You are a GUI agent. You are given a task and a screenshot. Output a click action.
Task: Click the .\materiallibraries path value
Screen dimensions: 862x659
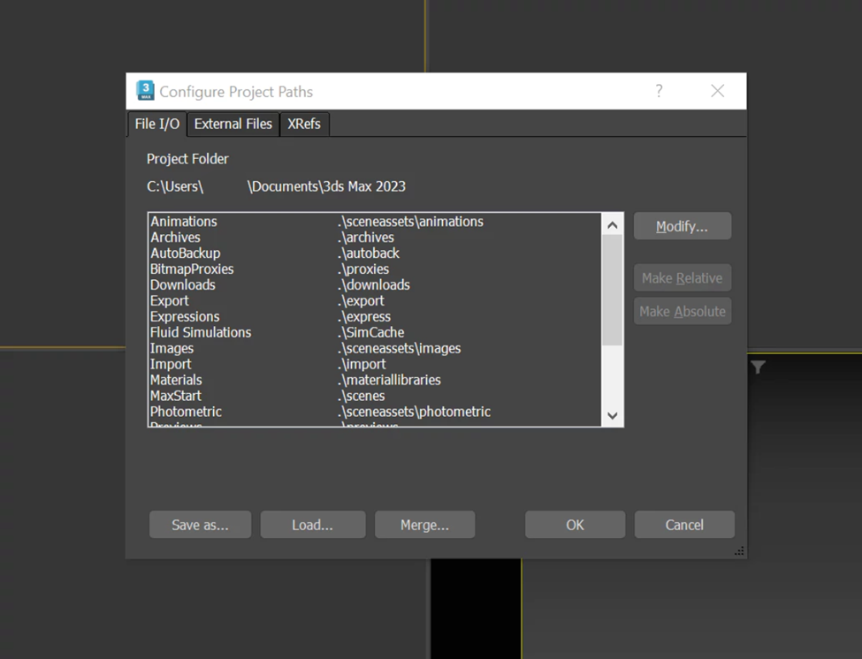click(x=389, y=380)
